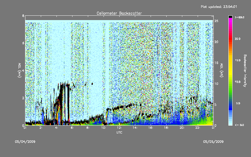Click the "16:" hour tick on UTC axis
Image resolution: width=251 pixels, height=157 pixels.
point(151,128)
